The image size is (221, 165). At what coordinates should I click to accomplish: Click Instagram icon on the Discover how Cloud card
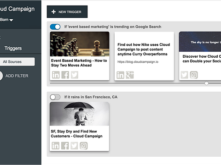[x=194, y=75]
